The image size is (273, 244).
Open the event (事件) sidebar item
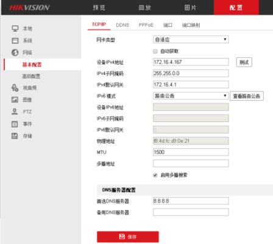point(27,124)
